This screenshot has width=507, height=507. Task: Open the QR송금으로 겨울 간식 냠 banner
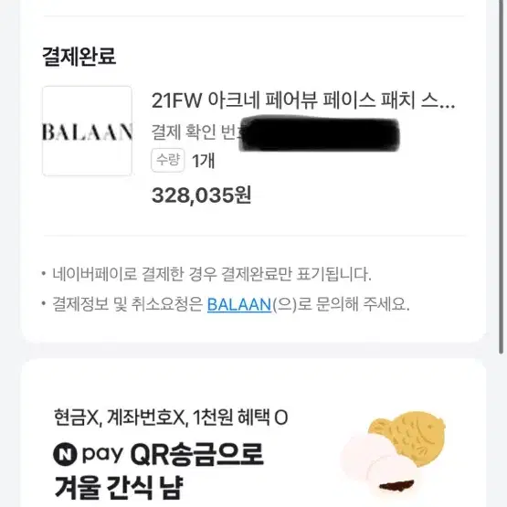(254, 433)
